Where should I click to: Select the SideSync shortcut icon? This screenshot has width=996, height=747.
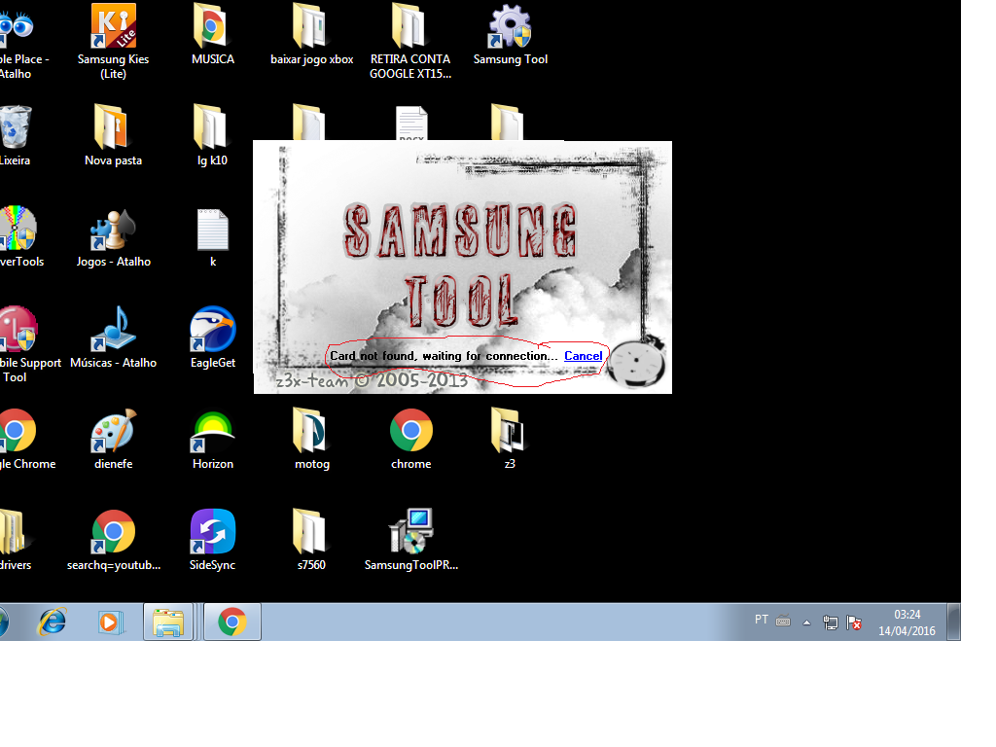pos(212,532)
